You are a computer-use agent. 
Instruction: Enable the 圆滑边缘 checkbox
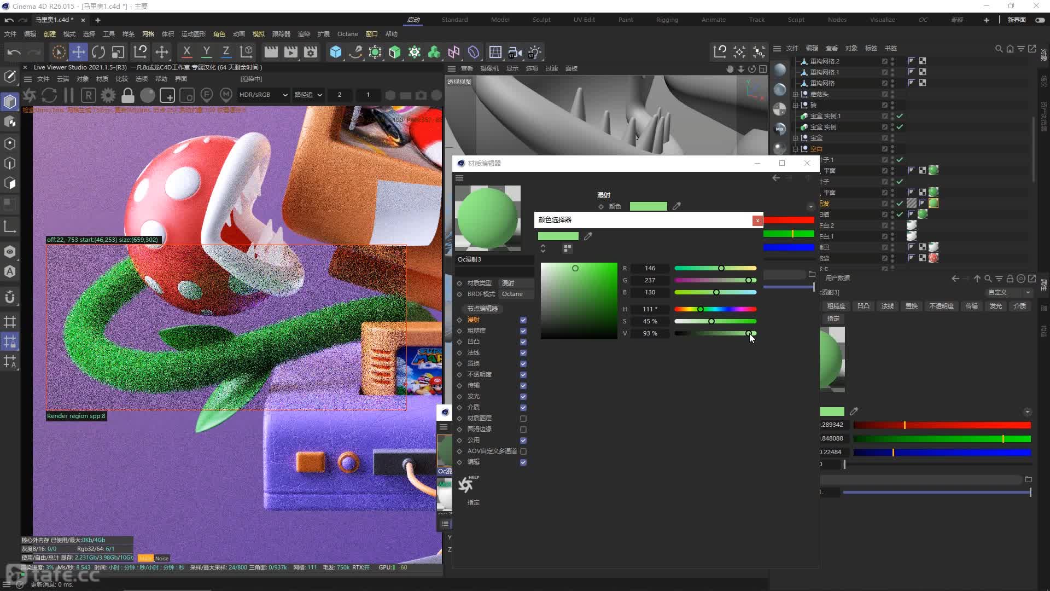pyautogui.click(x=523, y=430)
